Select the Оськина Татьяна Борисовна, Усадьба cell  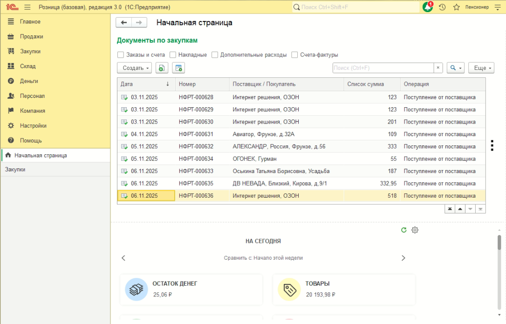pos(287,171)
